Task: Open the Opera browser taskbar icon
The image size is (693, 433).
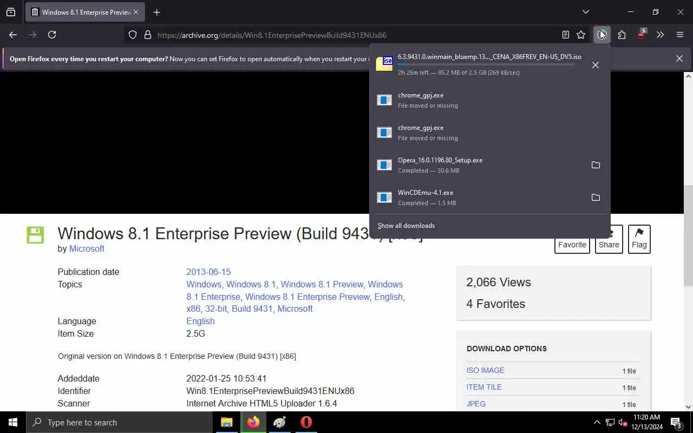Action: click(306, 422)
